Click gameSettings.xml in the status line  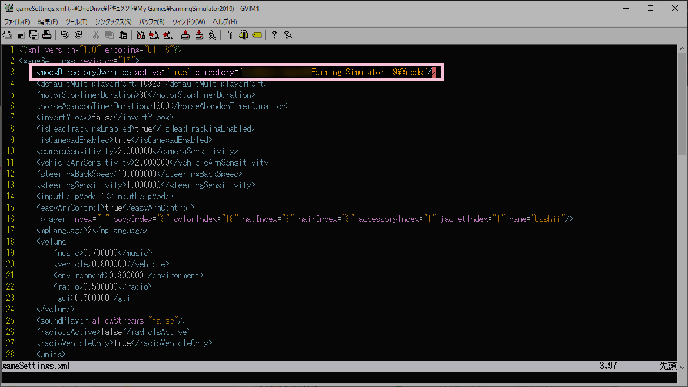pos(36,366)
